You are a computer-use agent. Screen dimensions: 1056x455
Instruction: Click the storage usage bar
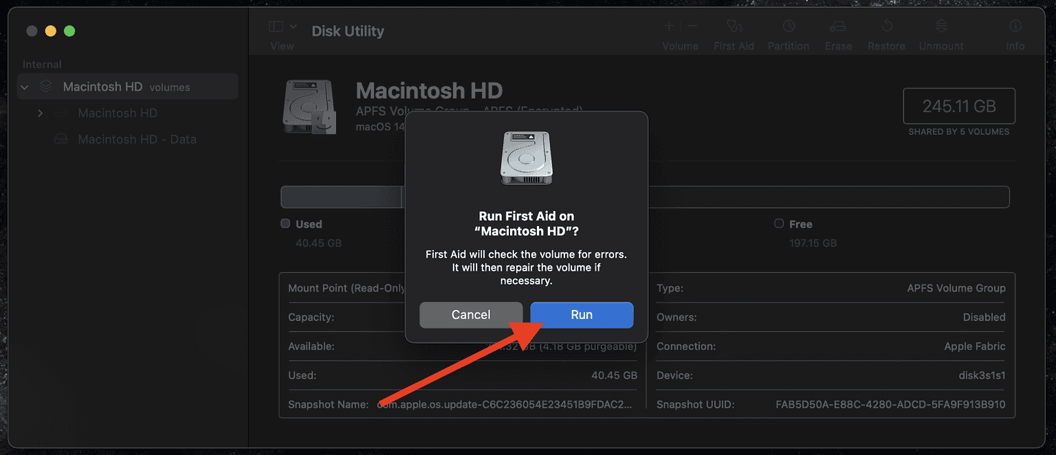click(x=344, y=197)
